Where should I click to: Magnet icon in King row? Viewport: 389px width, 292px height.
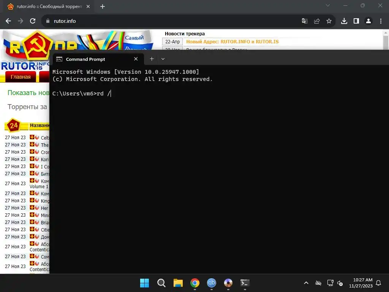(37, 200)
